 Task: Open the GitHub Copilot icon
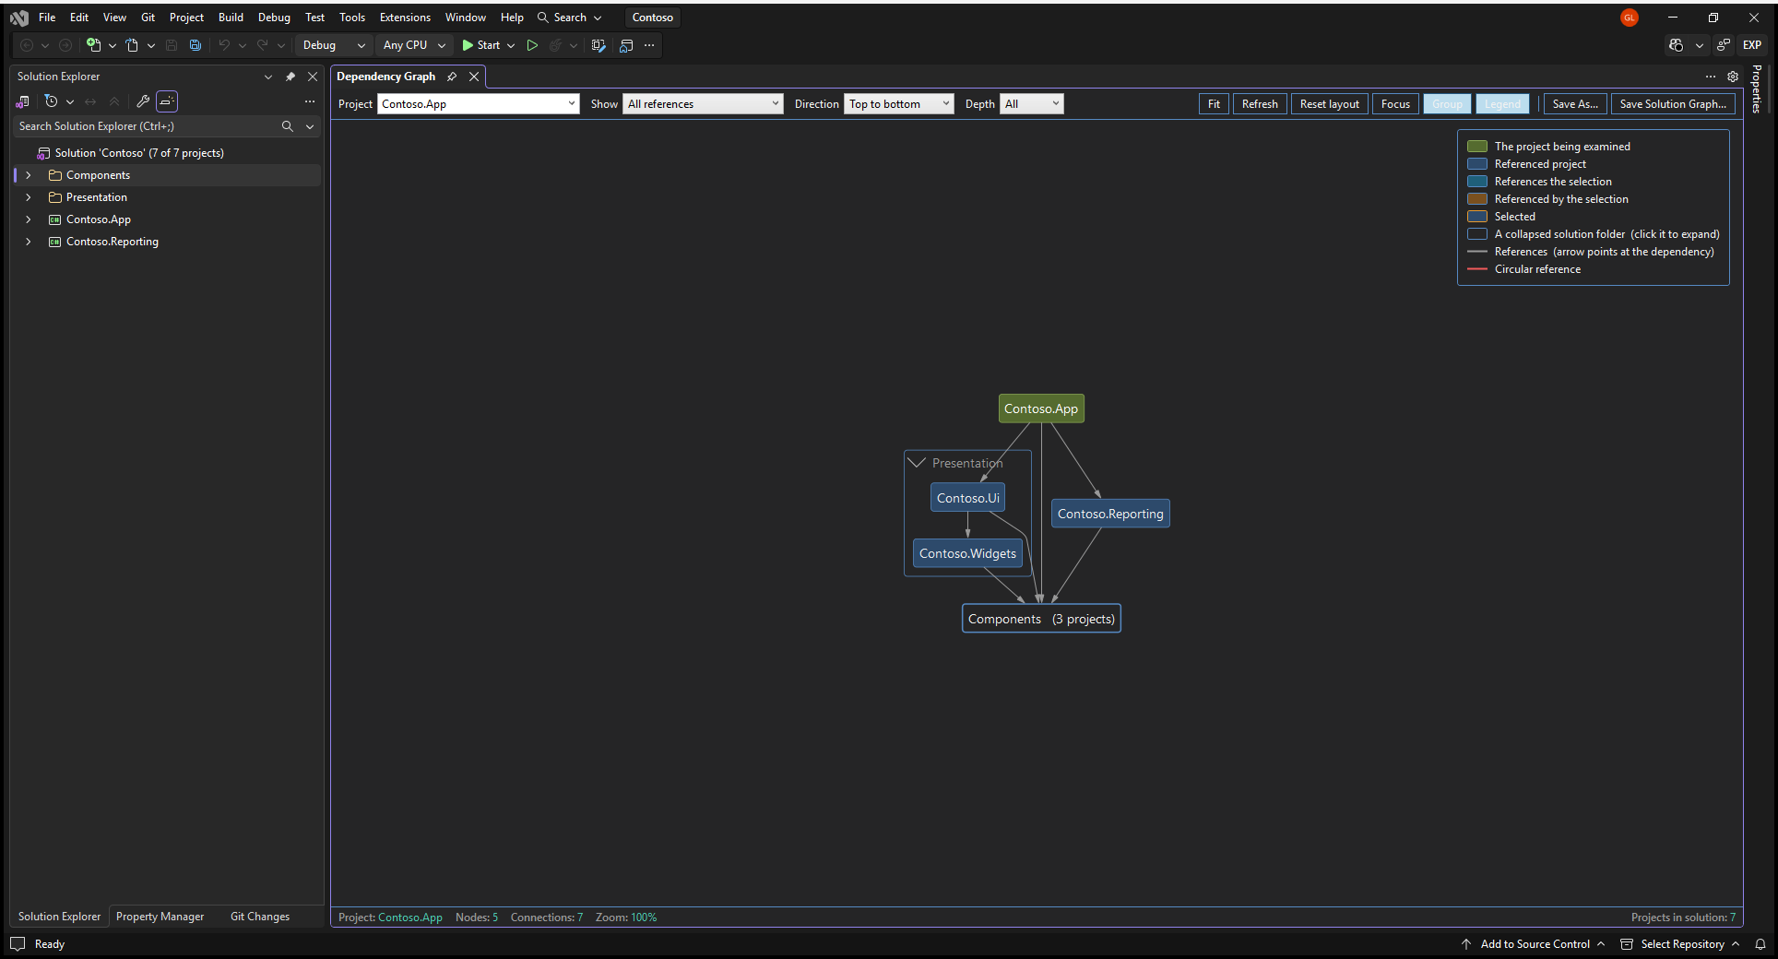[x=1677, y=45]
